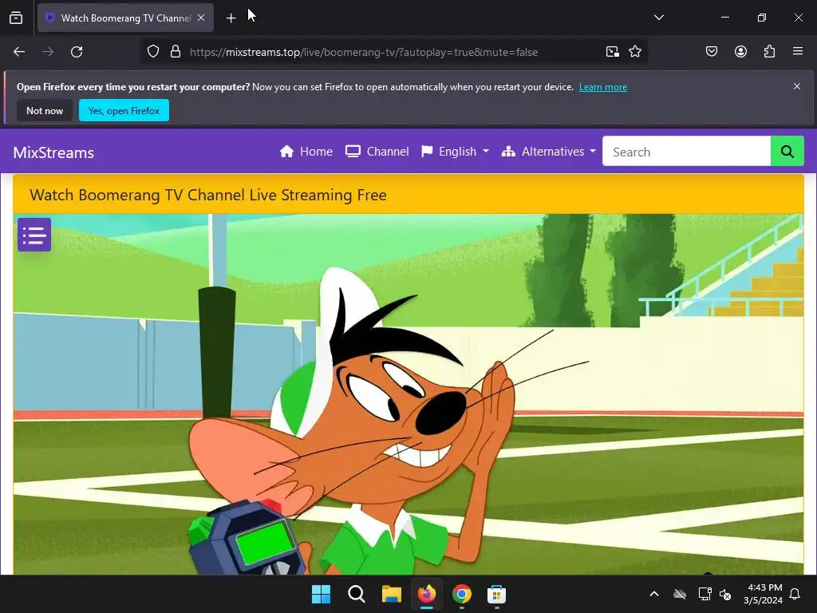The height and width of the screenshot is (613, 817).
Task: Open taskbar Search icon
Action: click(x=357, y=594)
